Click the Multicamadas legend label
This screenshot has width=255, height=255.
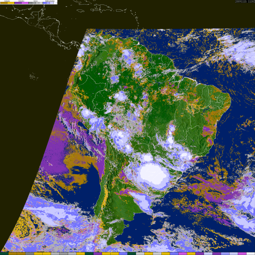[x=50, y=1]
